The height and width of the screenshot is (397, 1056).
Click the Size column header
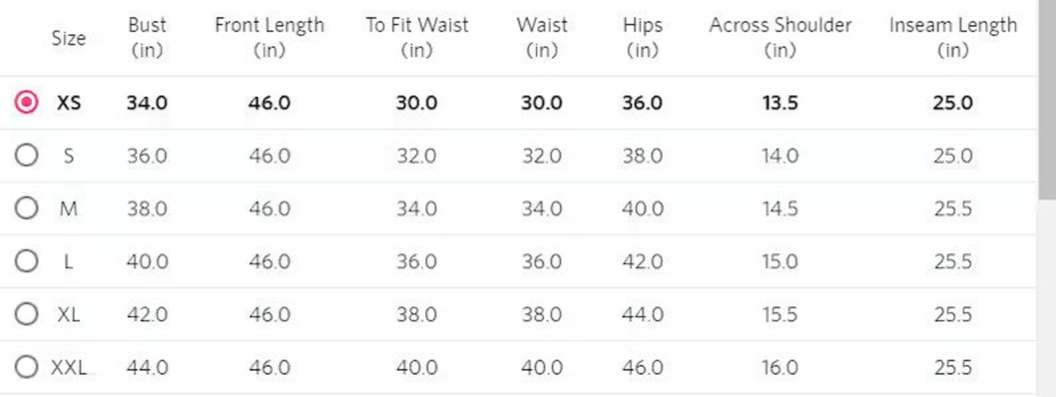click(68, 38)
